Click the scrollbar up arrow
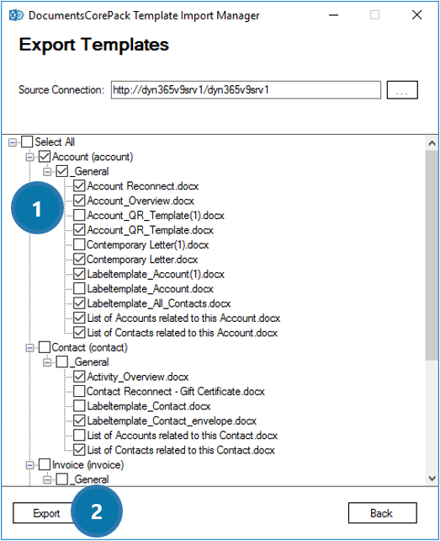Screen dimensions: 440x541 tap(432, 143)
